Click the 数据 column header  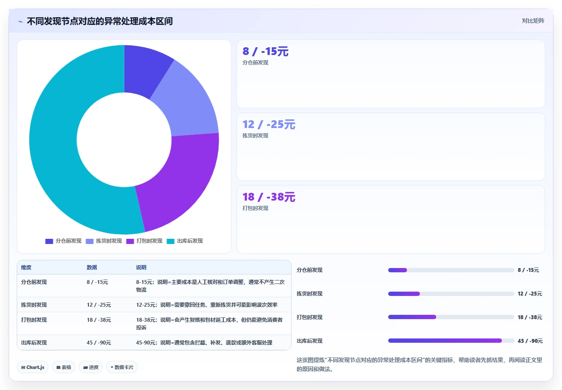(92, 268)
